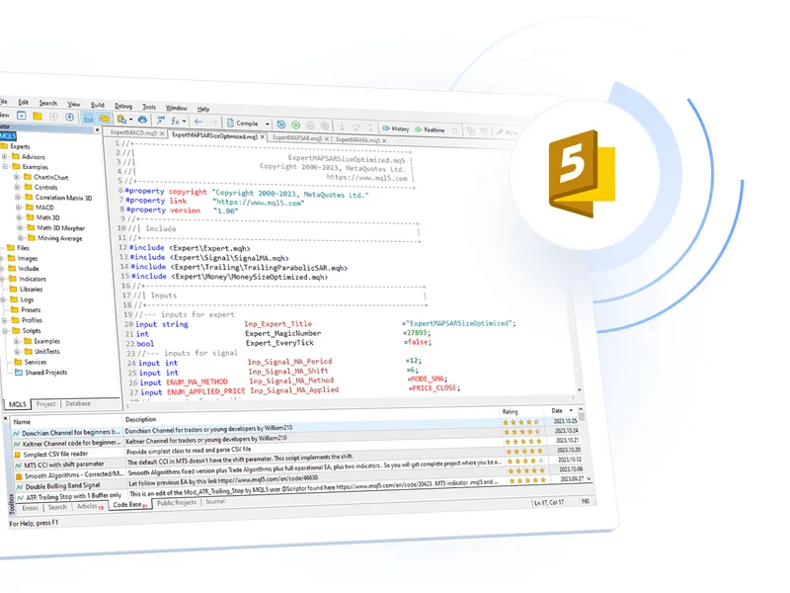Viewport: 790px width, 593px height.
Task: Open the Tools menu
Action: pyautogui.click(x=149, y=107)
